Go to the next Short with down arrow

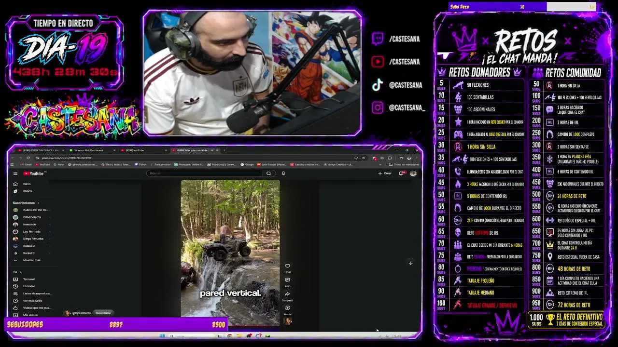410,263
